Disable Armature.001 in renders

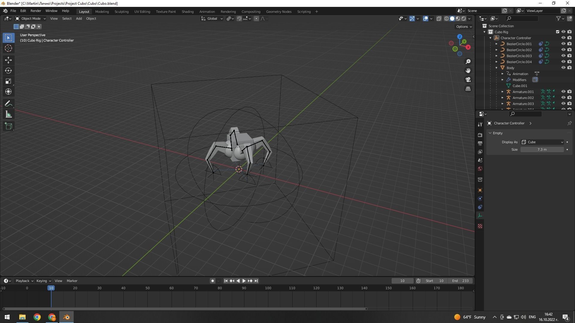coord(569,92)
